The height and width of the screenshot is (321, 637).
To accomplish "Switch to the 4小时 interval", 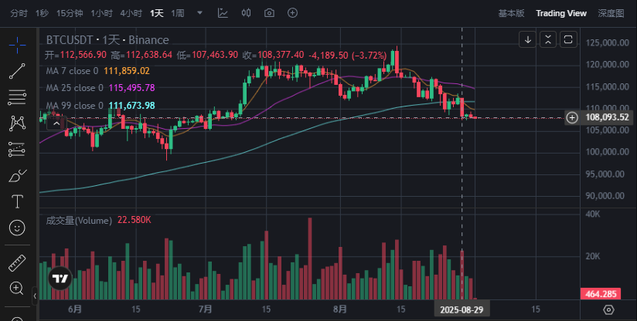I will tap(128, 13).
